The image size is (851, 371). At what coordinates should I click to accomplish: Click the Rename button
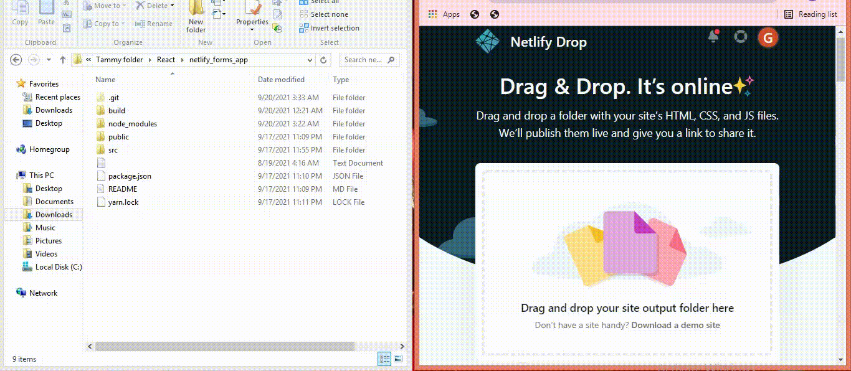[154, 24]
